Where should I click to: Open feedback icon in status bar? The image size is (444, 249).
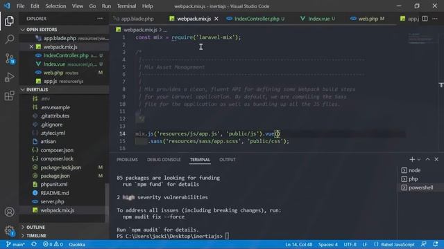[x=424, y=244]
